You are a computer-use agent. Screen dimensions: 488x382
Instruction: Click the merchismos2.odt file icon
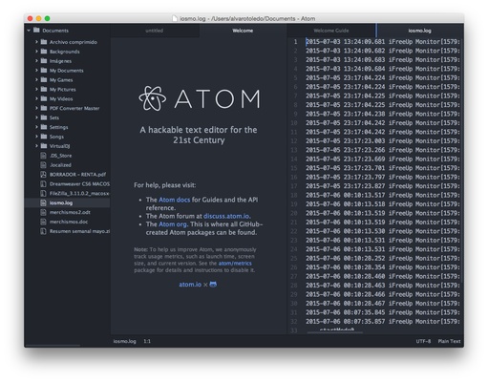coord(43,212)
